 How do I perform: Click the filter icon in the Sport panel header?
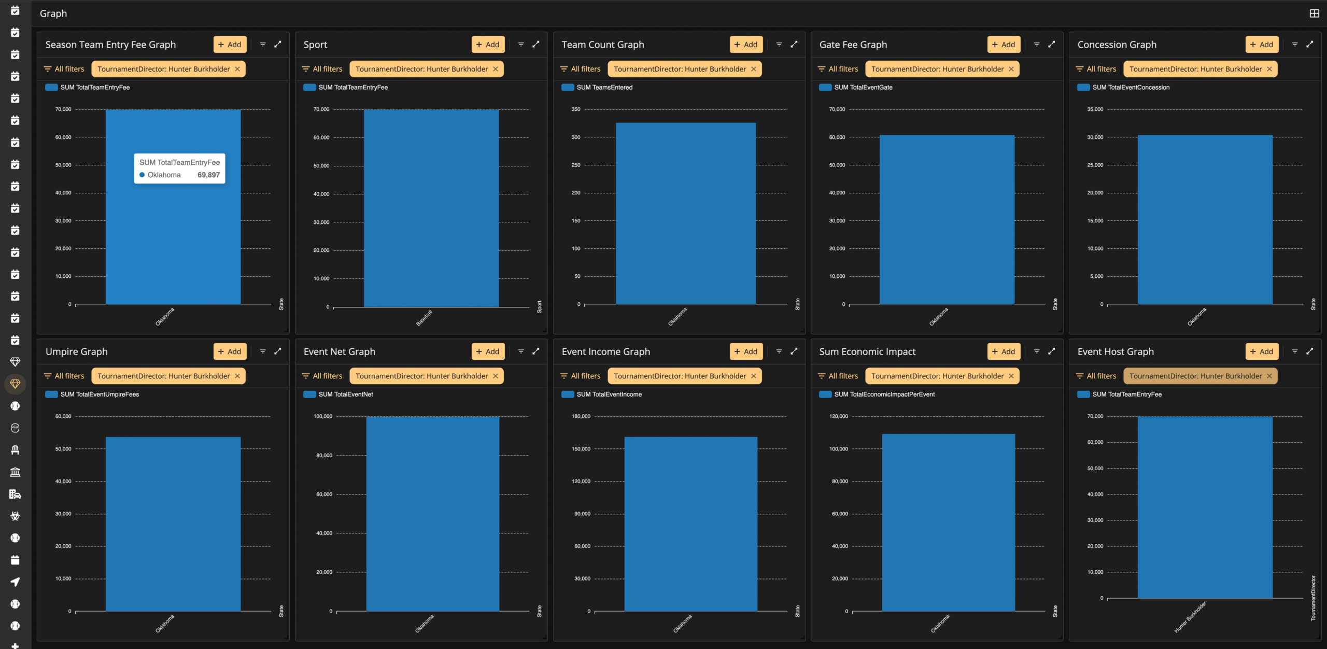pos(521,45)
